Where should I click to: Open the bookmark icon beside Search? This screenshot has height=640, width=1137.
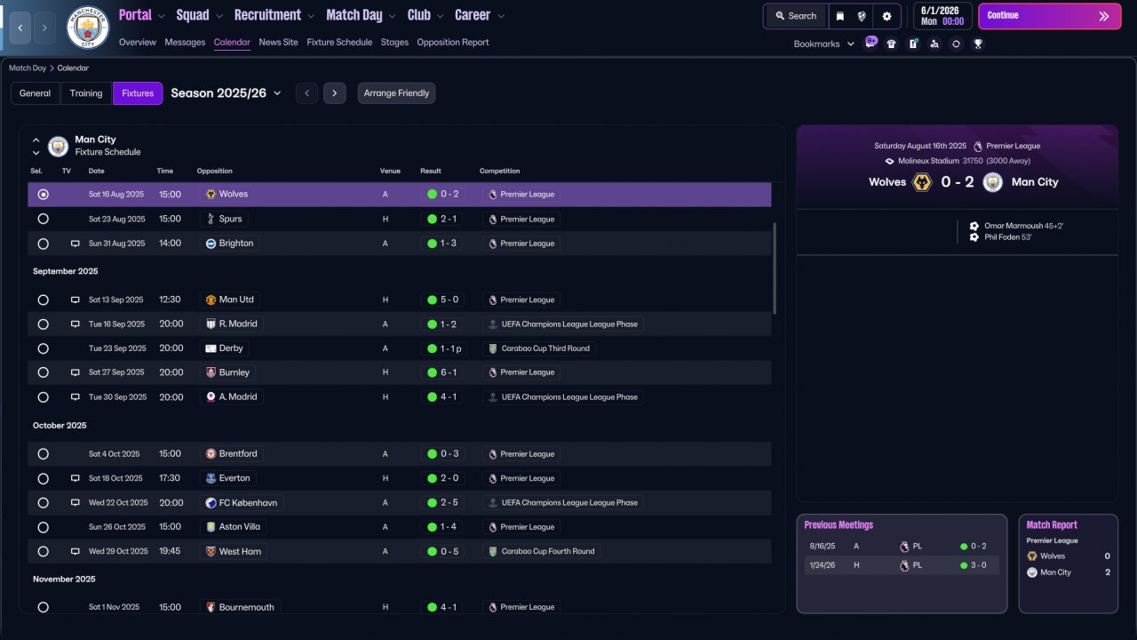pos(840,16)
